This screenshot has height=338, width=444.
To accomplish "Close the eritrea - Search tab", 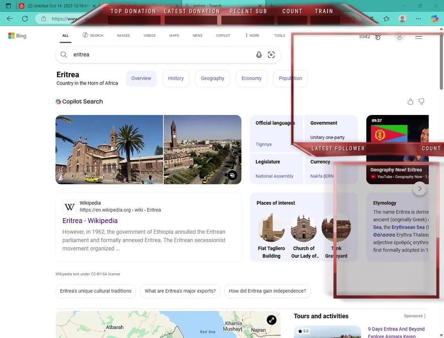I will click(260, 6).
